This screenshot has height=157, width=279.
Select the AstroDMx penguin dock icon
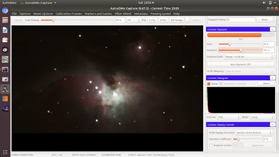[x=5, y=89]
